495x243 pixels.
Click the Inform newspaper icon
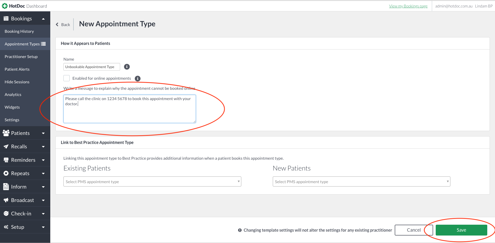6,187
